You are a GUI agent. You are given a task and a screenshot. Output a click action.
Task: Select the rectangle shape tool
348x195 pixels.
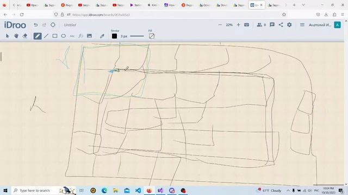click(x=55, y=36)
